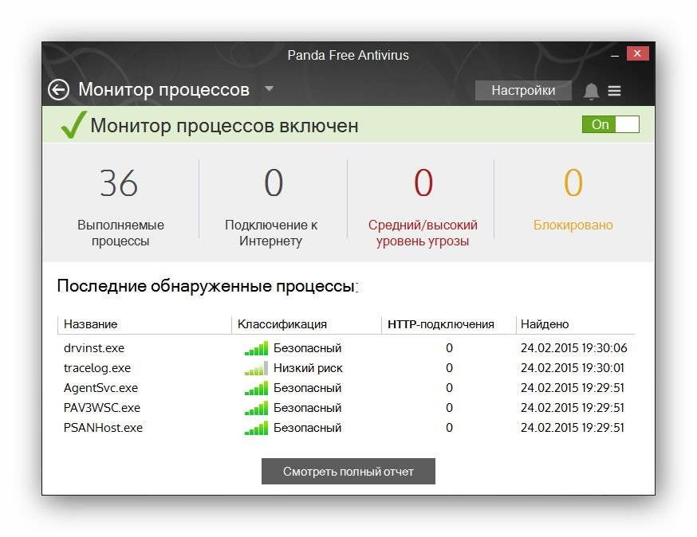
Task: Open the hamburger menu icon
Action: 614,91
